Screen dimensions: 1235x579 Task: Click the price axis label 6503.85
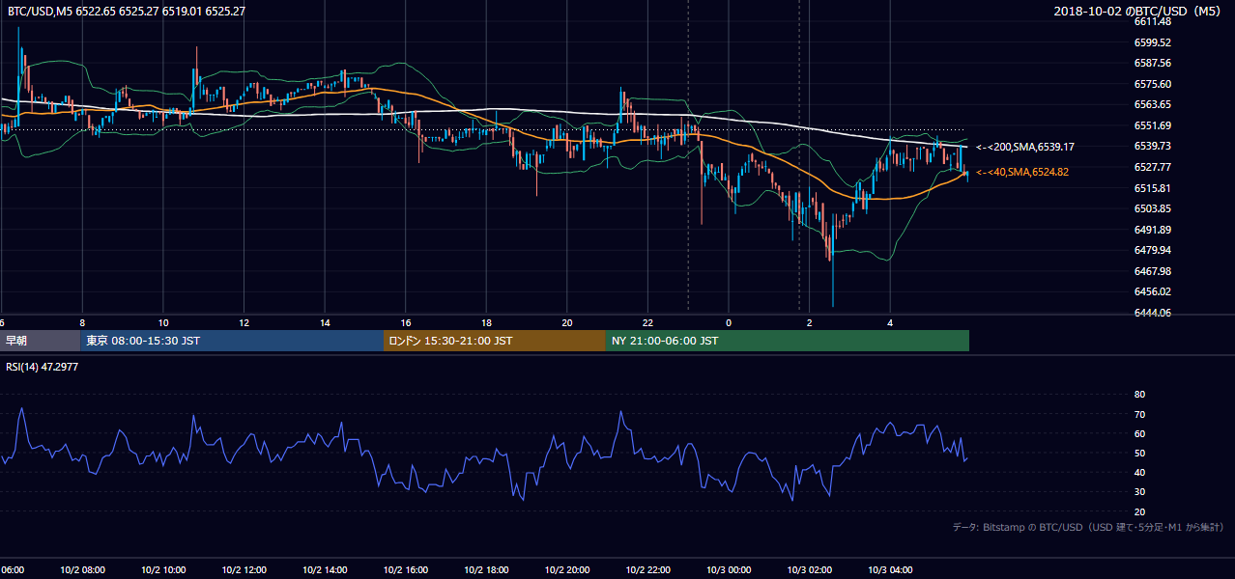(x=1153, y=208)
